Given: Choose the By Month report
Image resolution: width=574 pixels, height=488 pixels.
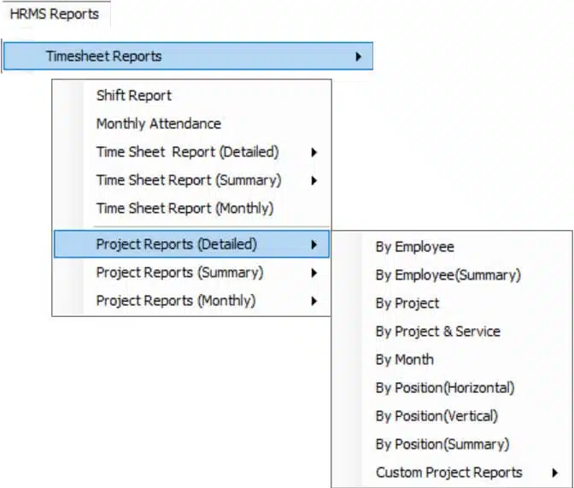Looking at the screenshot, I should [x=452, y=360].
